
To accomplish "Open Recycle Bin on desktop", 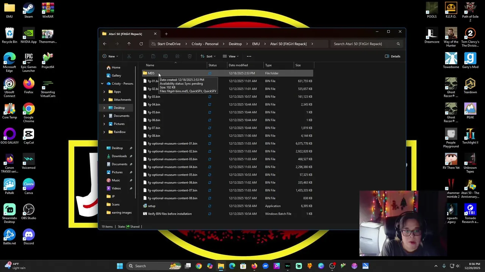I will pyautogui.click(x=9, y=36).
